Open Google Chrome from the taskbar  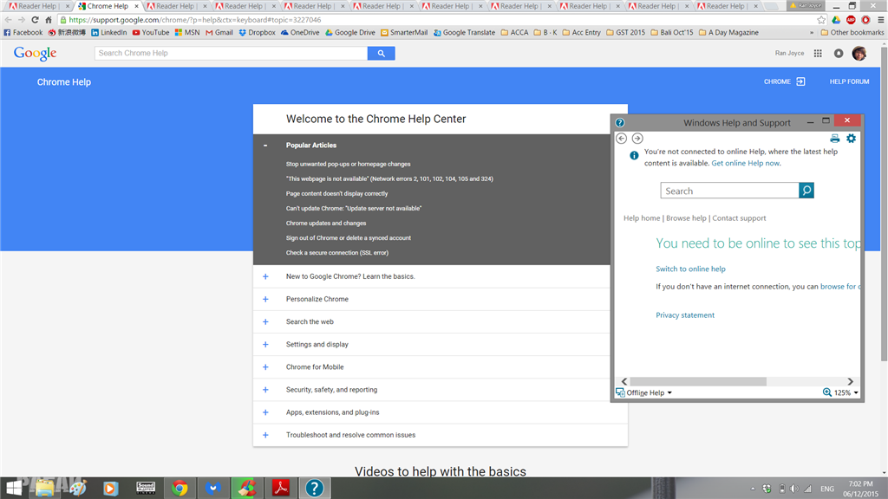coord(180,488)
